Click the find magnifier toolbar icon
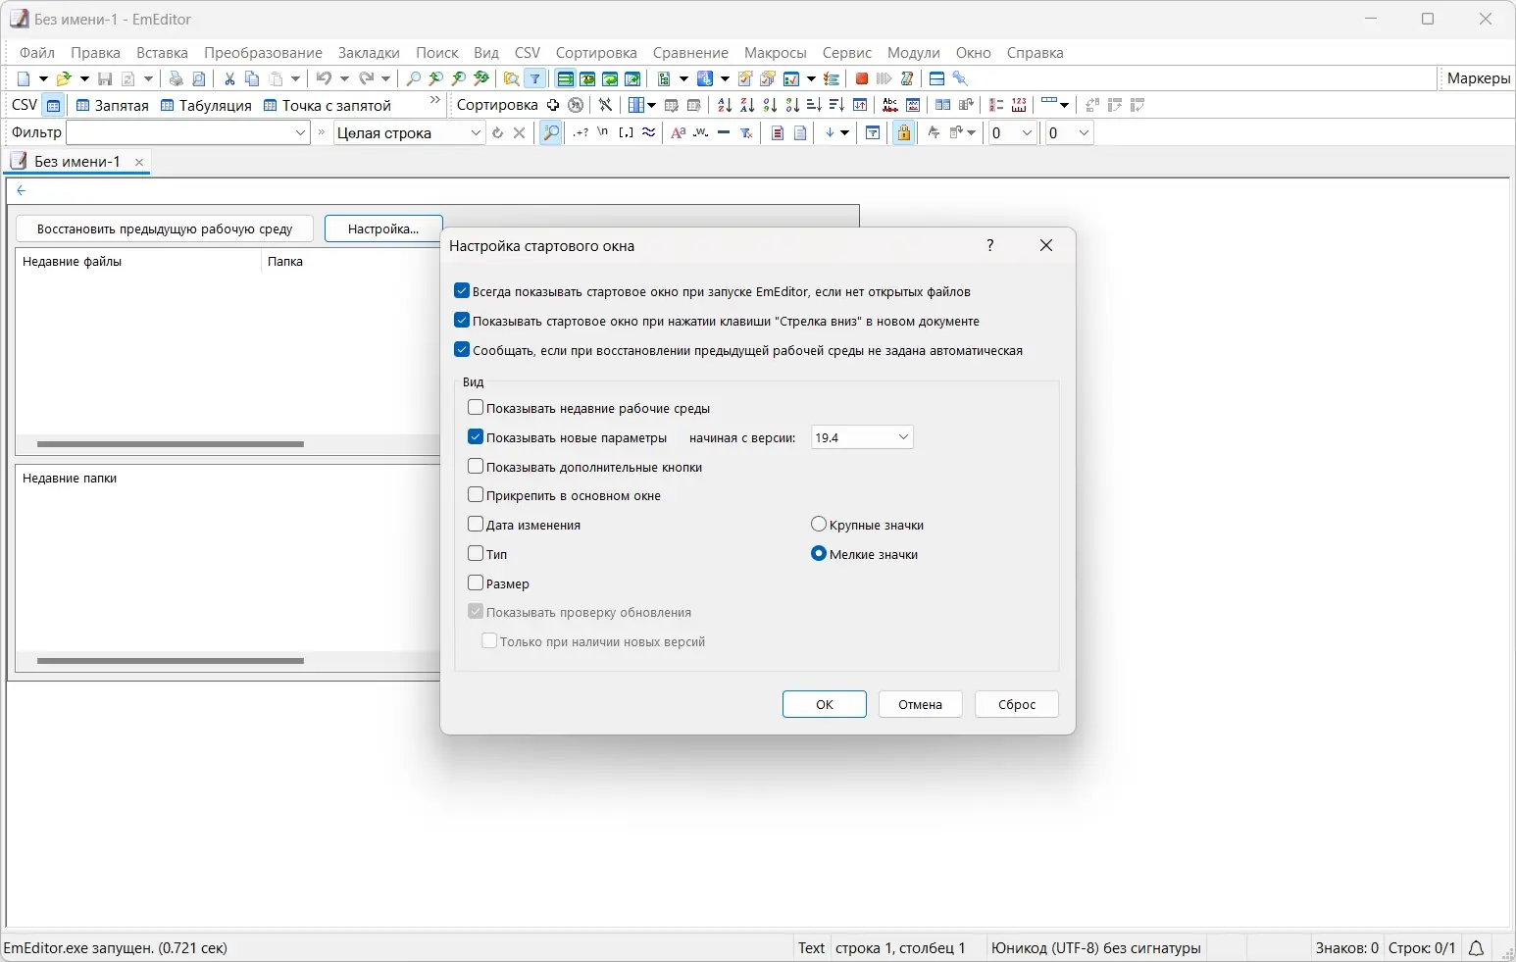The image size is (1516, 962). [x=414, y=78]
